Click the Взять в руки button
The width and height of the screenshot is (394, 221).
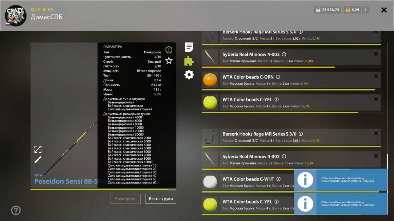click(x=161, y=199)
